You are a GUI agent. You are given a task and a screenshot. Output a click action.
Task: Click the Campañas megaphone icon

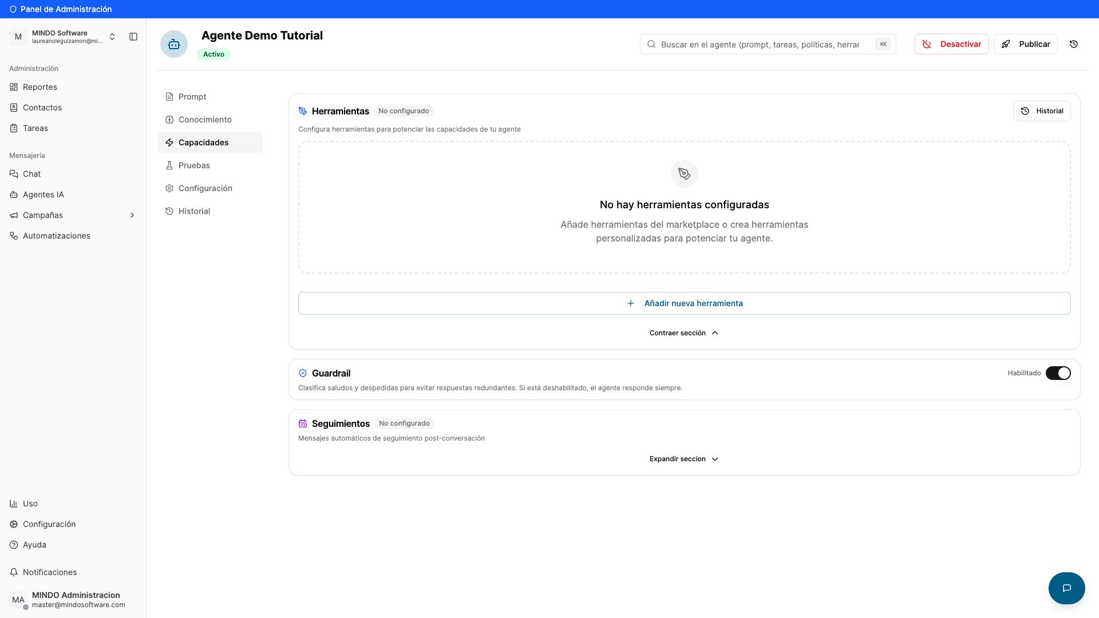[x=14, y=215]
